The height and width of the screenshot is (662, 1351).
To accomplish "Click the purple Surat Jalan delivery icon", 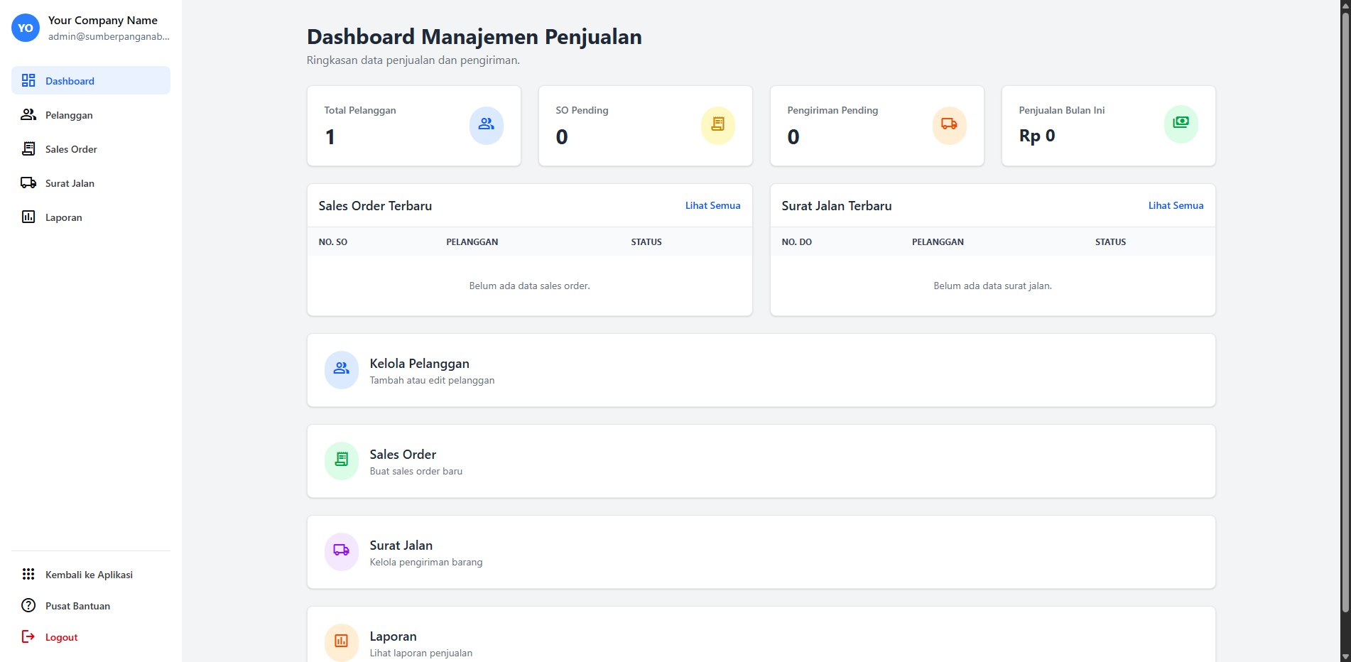I will coord(341,552).
